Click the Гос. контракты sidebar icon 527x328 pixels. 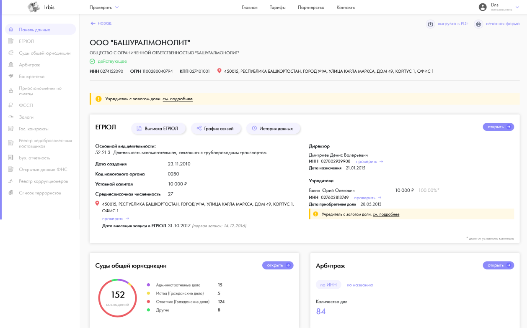coord(11,129)
